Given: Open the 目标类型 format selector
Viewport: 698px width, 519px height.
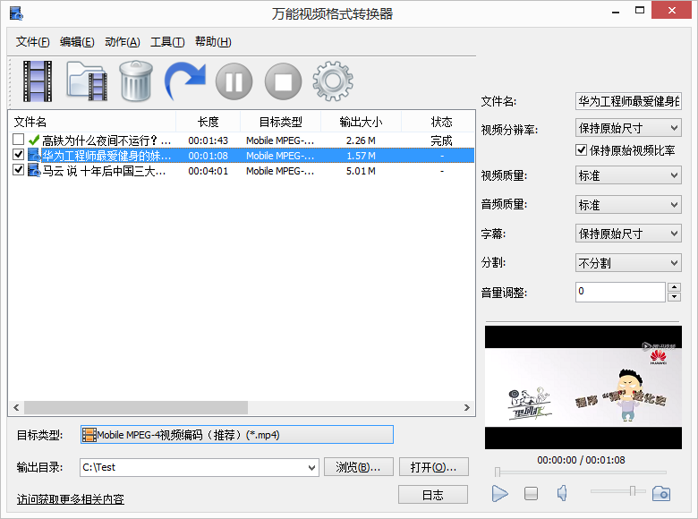Looking at the screenshot, I should click(237, 434).
